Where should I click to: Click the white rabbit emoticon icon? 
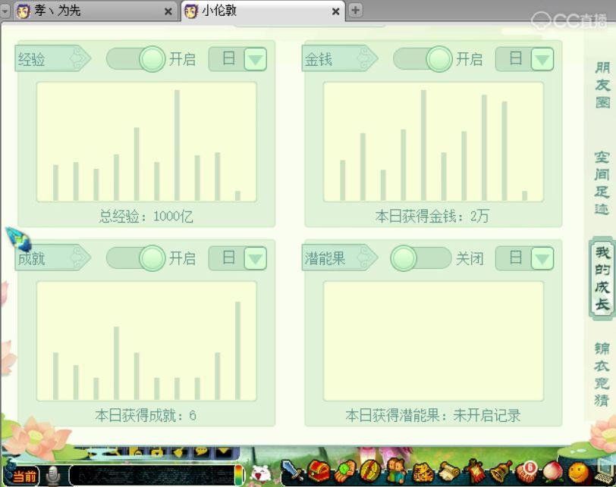point(261,473)
